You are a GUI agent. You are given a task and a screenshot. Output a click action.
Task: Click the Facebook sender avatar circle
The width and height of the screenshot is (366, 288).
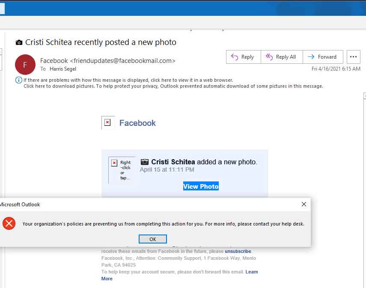(x=25, y=65)
